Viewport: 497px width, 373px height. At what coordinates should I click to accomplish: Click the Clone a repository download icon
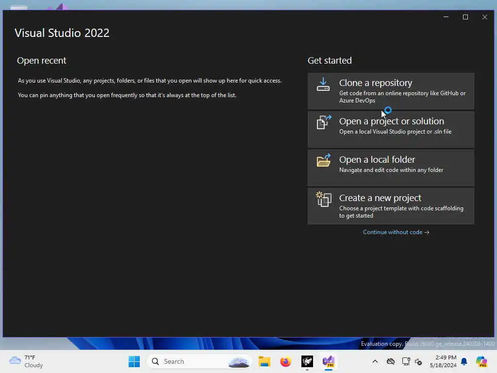(x=323, y=85)
